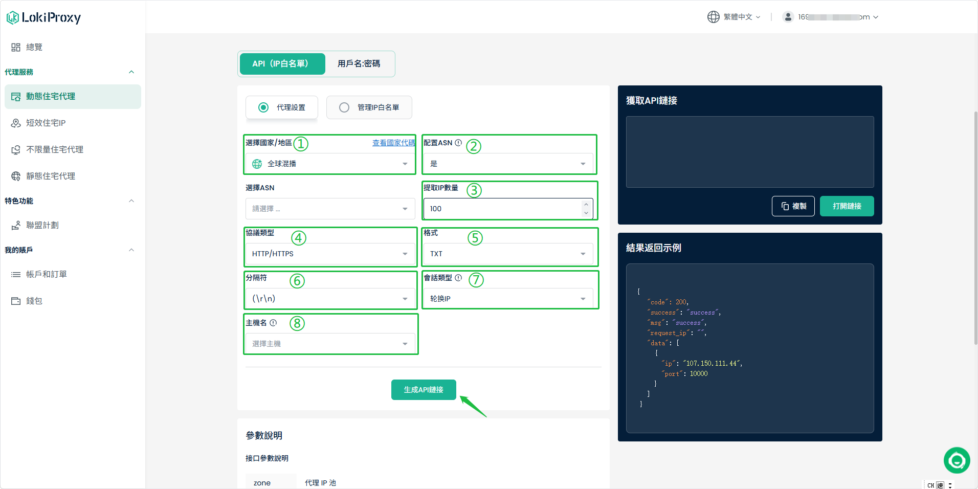
Task: Open the 主機名 選擇主機 dropdown
Action: [x=330, y=344]
